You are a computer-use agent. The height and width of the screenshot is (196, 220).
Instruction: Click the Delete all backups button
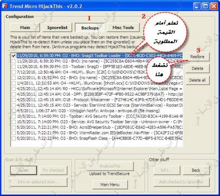(198, 80)
